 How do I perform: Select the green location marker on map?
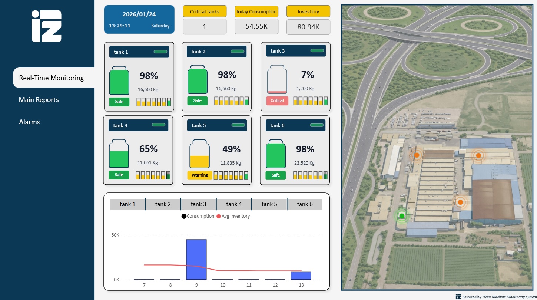click(402, 216)
